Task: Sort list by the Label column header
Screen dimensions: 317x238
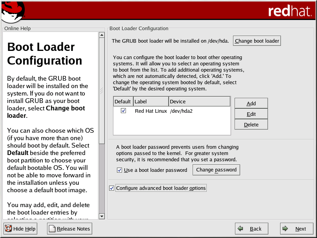Action: [150, 101]
